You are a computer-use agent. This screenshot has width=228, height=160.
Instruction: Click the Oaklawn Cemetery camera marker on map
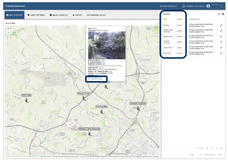point(138,108)
